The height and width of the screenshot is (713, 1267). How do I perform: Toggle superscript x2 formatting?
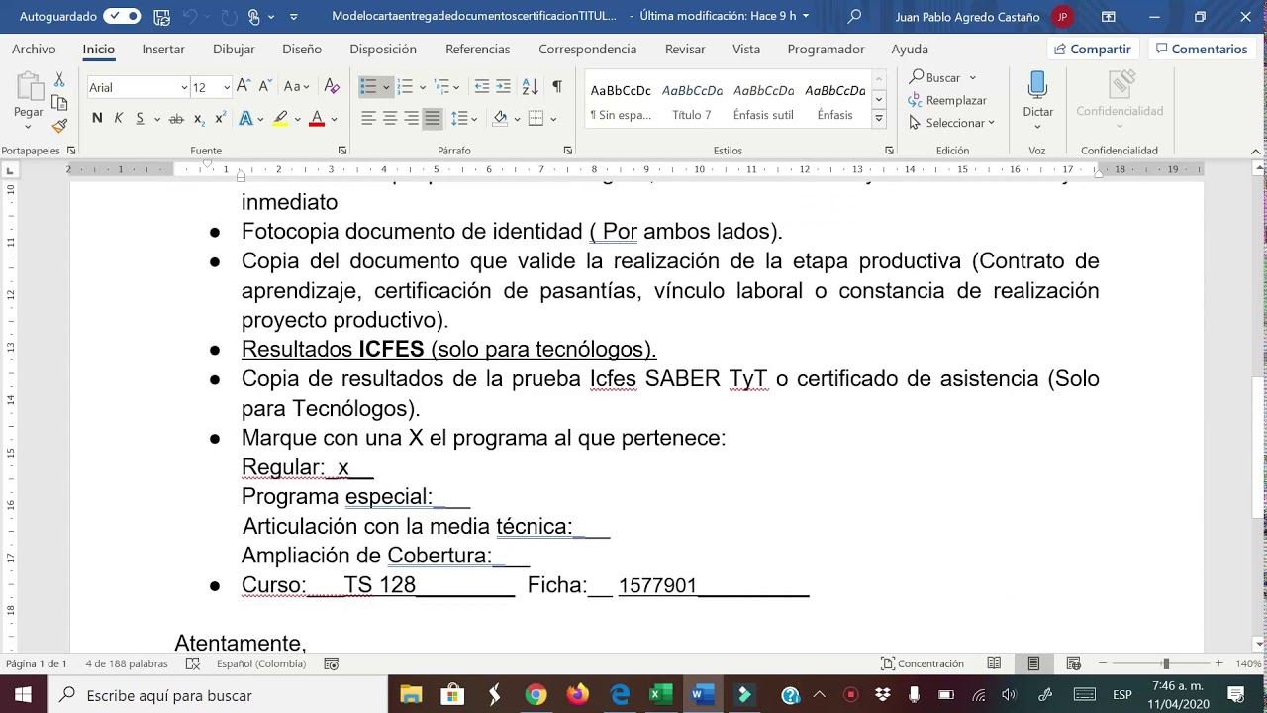click(x=220, y=118)
